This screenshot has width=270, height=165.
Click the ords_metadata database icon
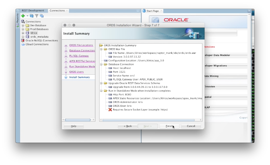27,37
